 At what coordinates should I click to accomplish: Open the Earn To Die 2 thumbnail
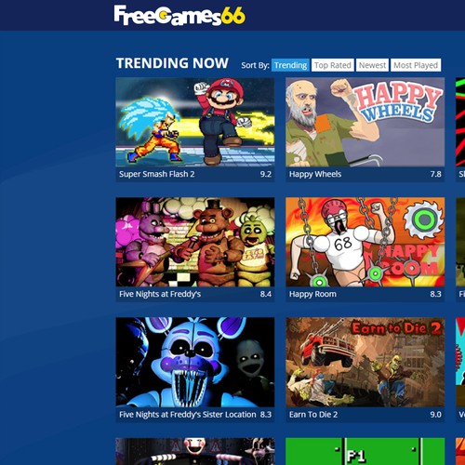click(x=365, y=362)
